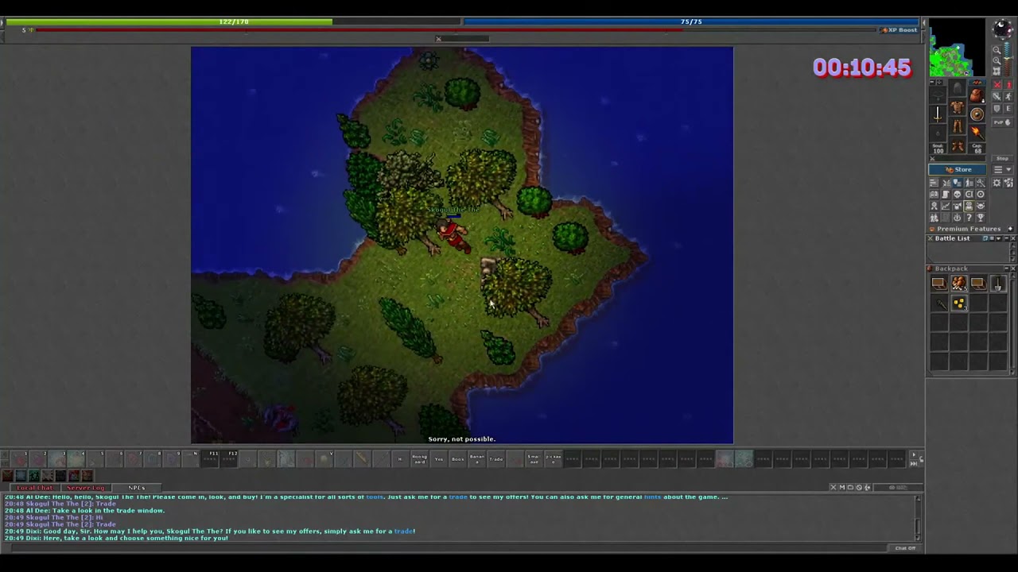Click the minimap compass rose
Viewport: 1018px width, 572px height.
(x=1002, y=29)
